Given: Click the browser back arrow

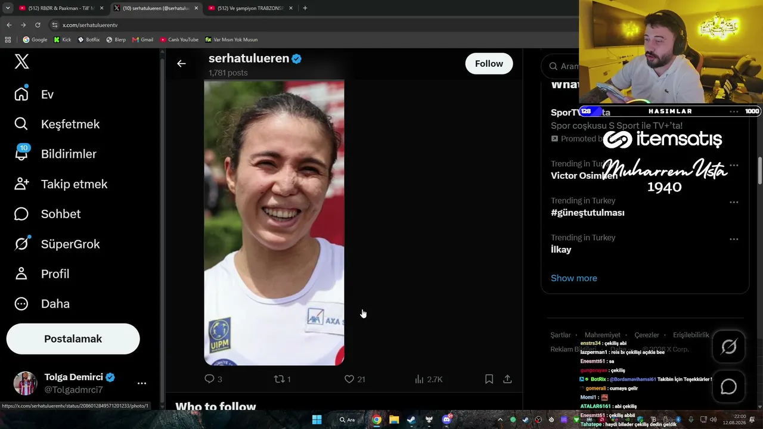Looking at the screenshot, I should [9, 25].
